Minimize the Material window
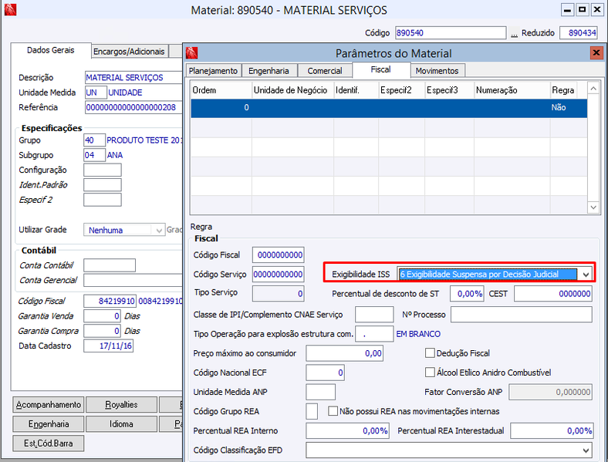 pyautogui.click(x=567, y=10)
